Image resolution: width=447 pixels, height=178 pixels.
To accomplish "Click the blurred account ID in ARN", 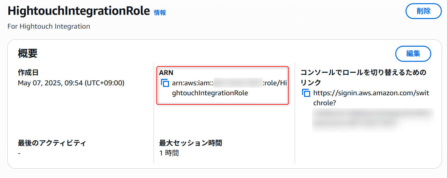I will click(x=238, y=83).
